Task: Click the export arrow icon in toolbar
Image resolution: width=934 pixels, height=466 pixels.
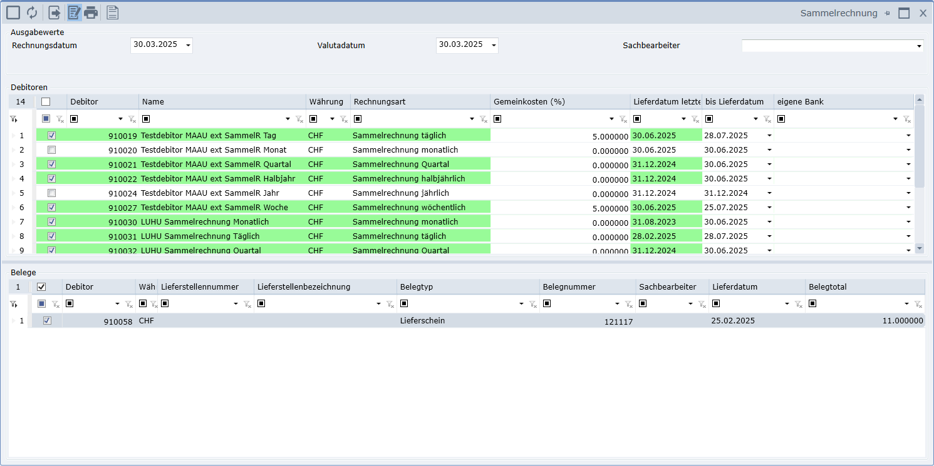Action: pos(54,13)
